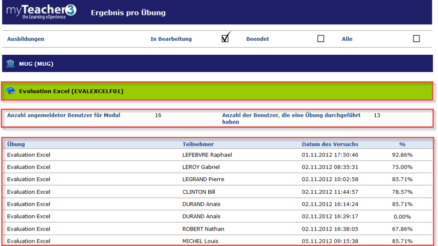Image resolution: width=438 pixels, height=246 pixels.
Task: Tick the Alle checkbox
Action: click(x=416, y=39)
